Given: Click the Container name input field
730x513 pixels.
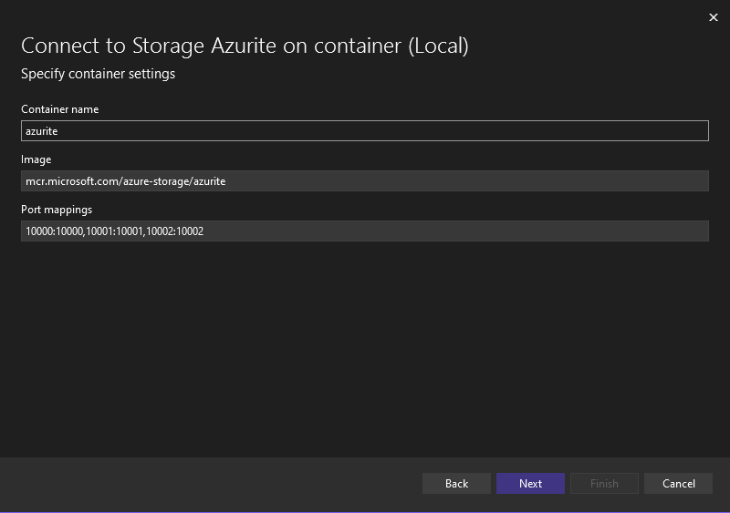Looking at the screenshot, I should click(x=365, y=130).
